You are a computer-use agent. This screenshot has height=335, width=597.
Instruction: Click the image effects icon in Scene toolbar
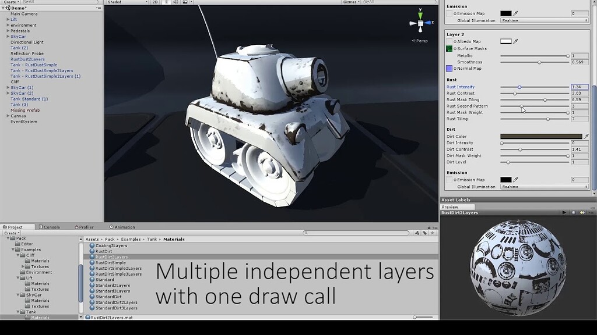coord(185,2)
